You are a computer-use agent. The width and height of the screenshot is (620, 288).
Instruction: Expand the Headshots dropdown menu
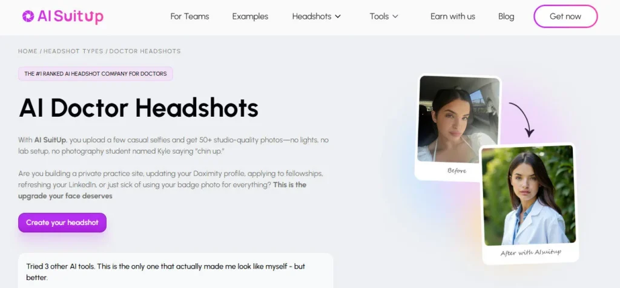pos(316,16)
